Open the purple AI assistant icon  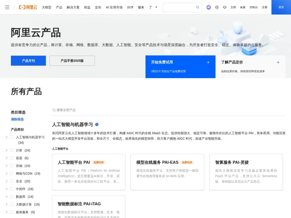(x=208, y=7)
